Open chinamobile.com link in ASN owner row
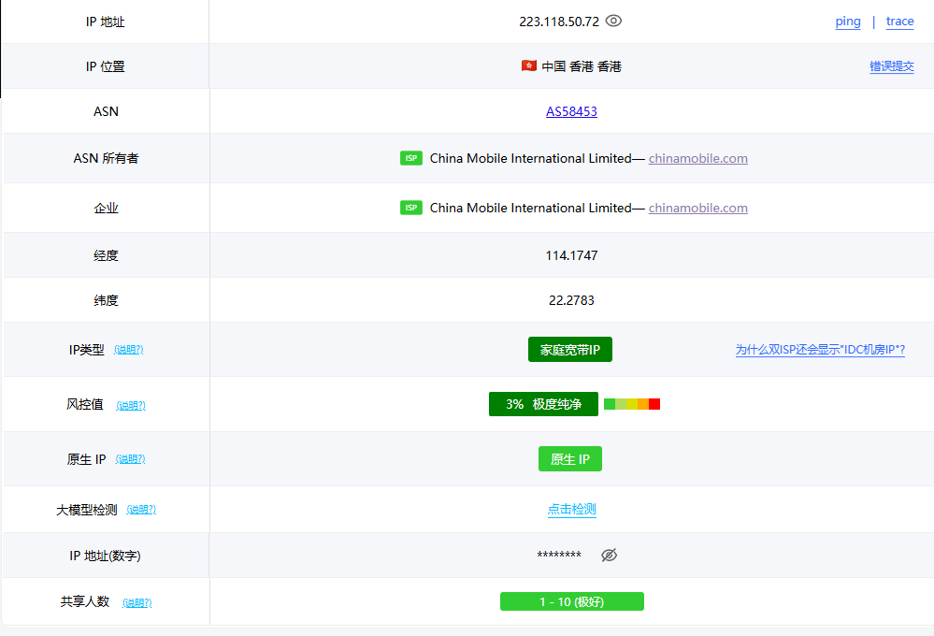 [697, 159]
